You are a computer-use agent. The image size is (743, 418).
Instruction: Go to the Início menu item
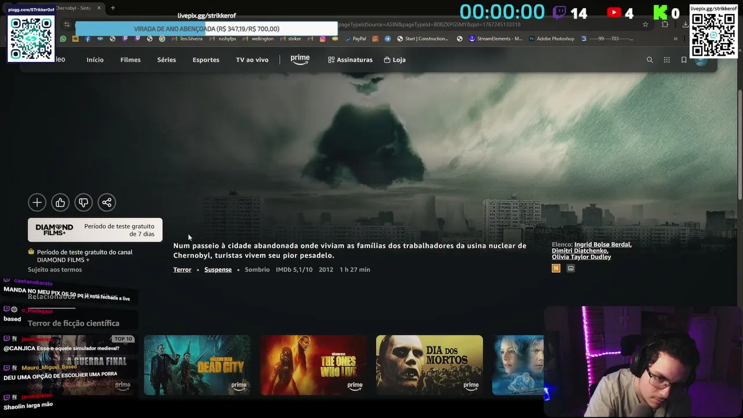click(x=95, y=60)
